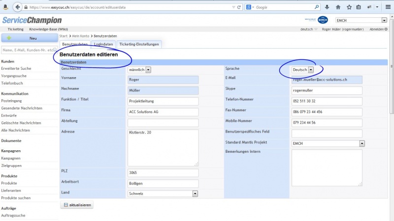This screenshot has width=394, height=221.
Task: Click the Firma field
Action: click(x=163, y=112)
